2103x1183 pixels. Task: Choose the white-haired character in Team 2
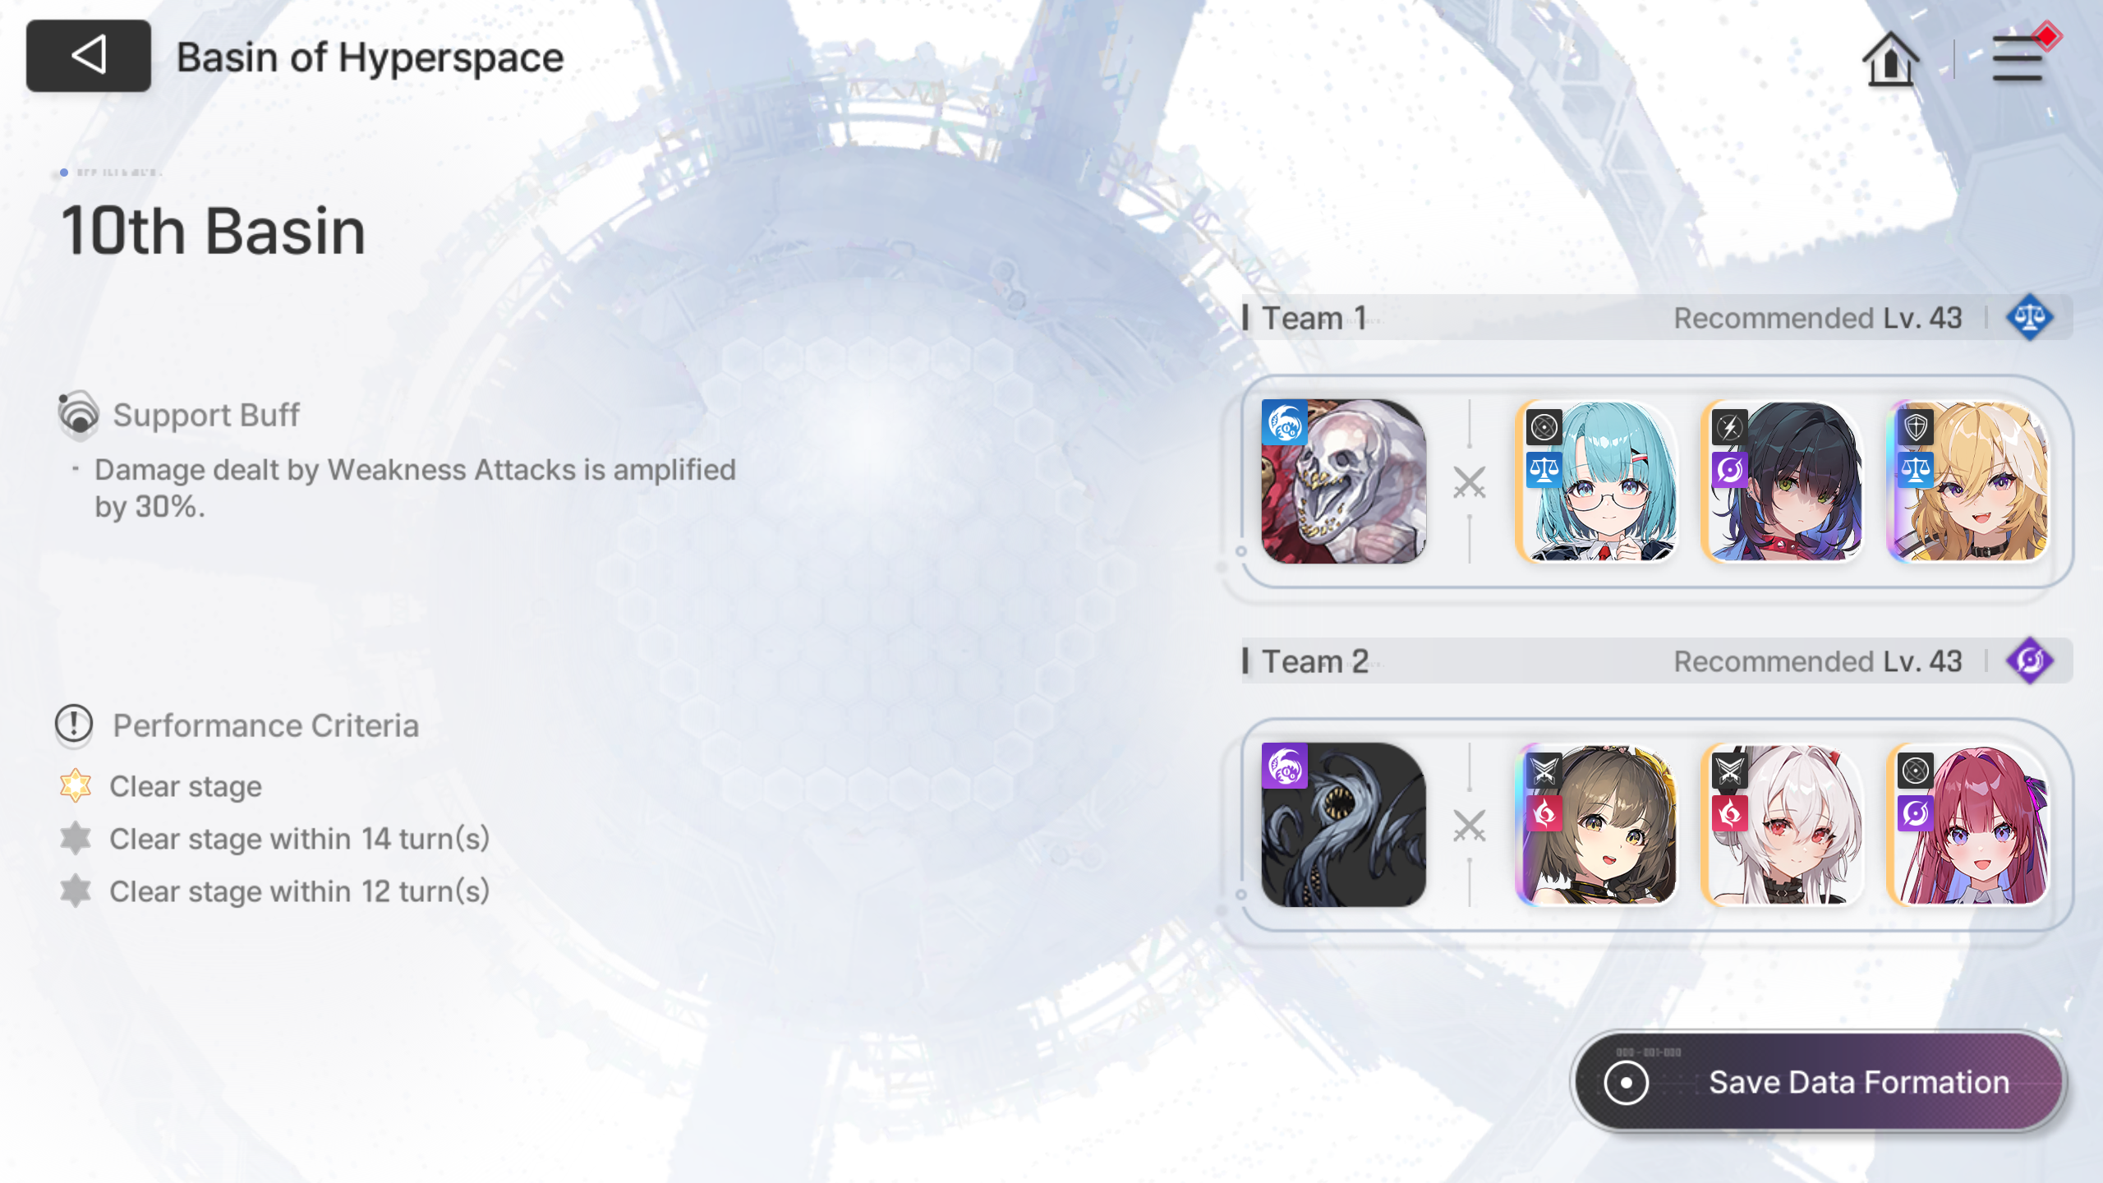point(1782,825)
